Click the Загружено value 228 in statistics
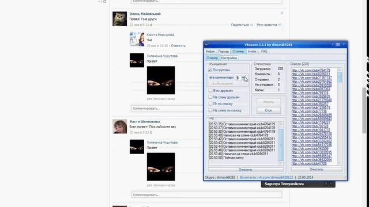The image size is (369, 207). pos(280,69)
